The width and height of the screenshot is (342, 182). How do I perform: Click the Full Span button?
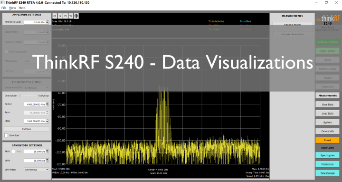coord(27,129)
